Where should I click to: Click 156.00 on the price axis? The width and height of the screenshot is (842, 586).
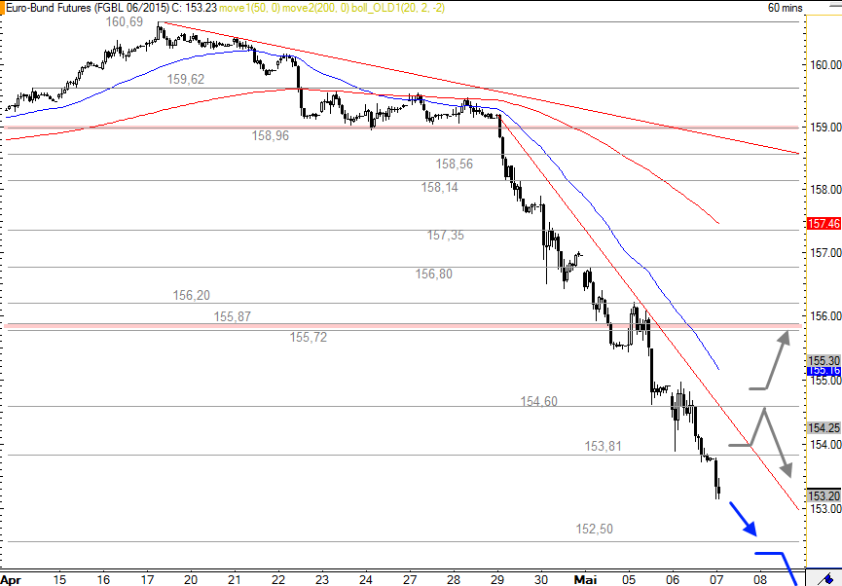coord(825,316)
